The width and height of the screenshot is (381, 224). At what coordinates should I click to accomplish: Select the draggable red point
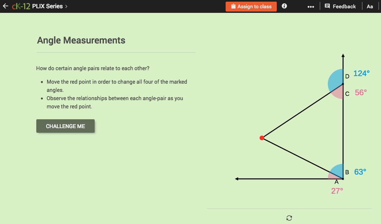click(x=262, y=138)
